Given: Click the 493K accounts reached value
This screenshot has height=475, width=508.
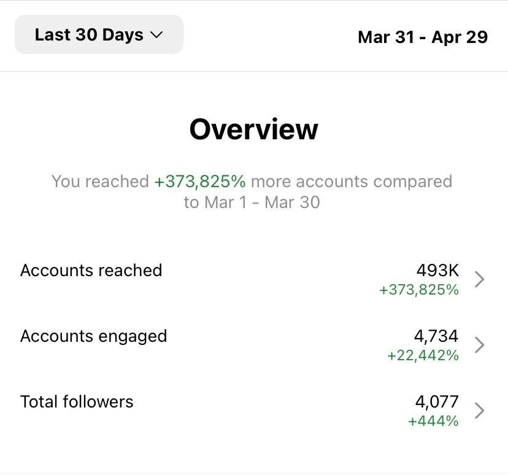Looking at the screenshot, I should (x=437, y=271).
